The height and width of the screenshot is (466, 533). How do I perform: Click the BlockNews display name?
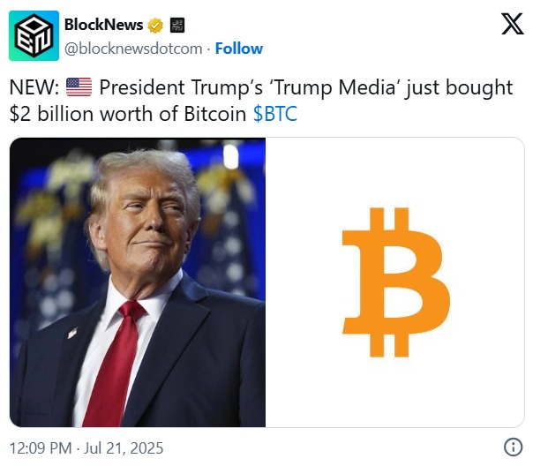[x=103, y=25]
